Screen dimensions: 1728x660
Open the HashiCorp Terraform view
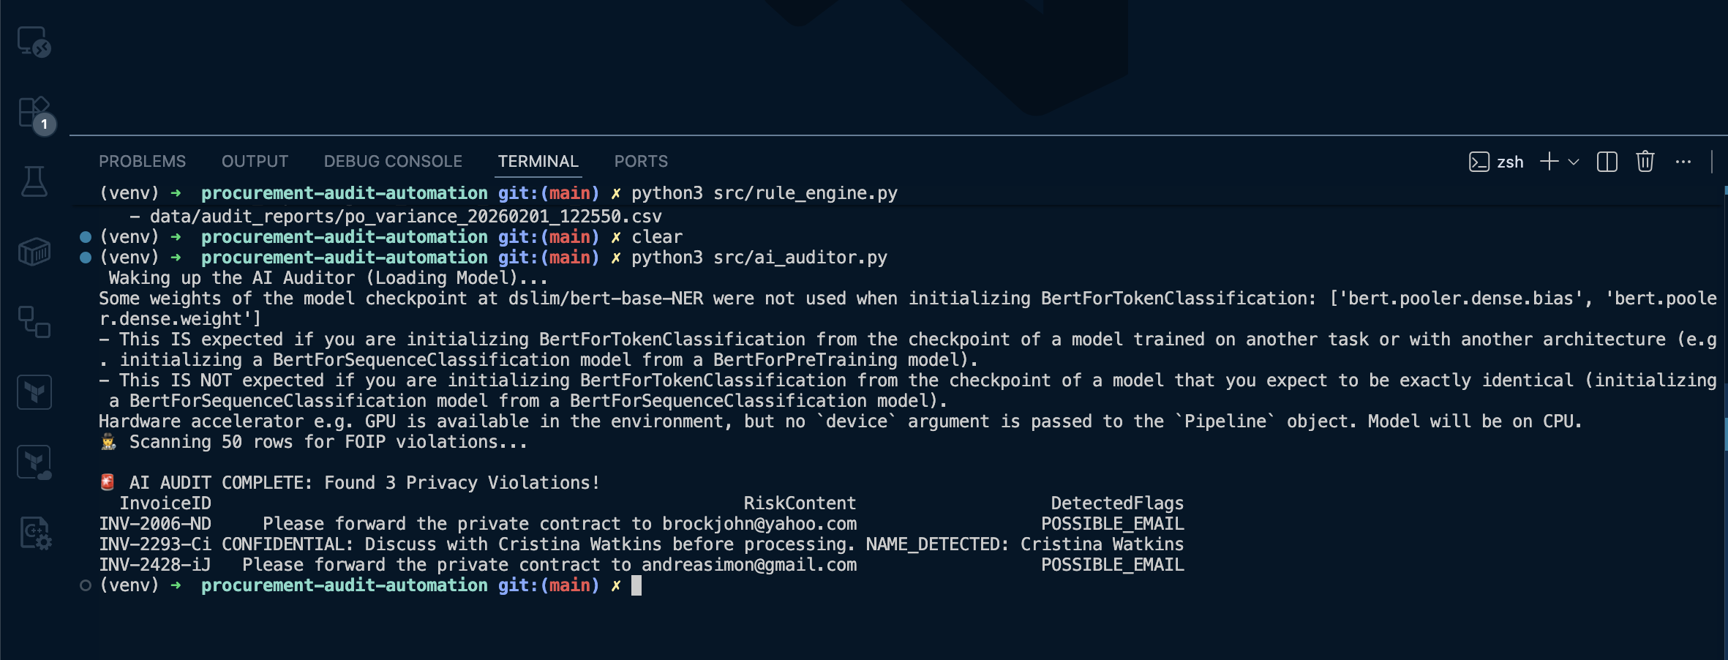point(34,392)
